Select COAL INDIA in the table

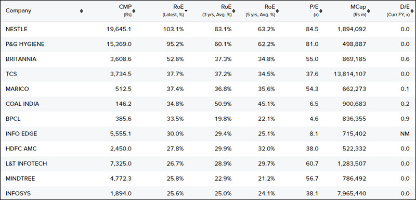(22, 104)
